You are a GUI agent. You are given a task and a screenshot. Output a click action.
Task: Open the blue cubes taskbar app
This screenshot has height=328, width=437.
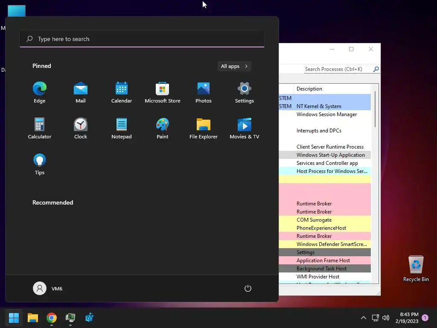point(90,318)
